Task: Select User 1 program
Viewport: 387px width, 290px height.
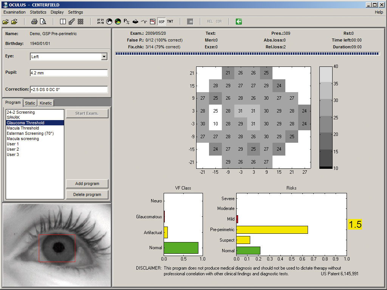Action: (35, 144)
